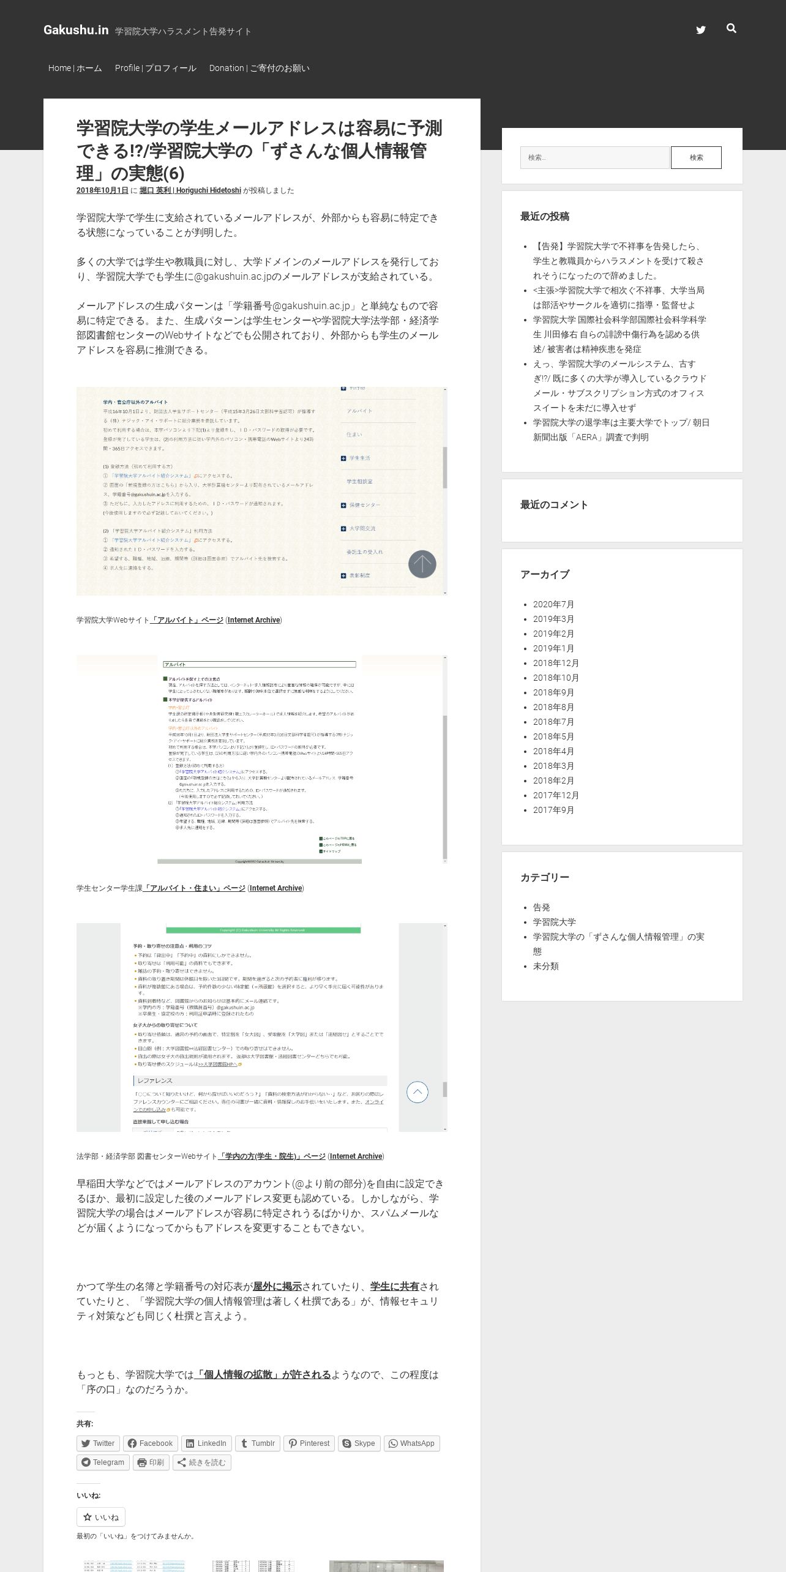Screen dimensions: 786x1572
Task: Open the 2017年9月 archive
Action: pyautogui.click(x=553, y=810)
